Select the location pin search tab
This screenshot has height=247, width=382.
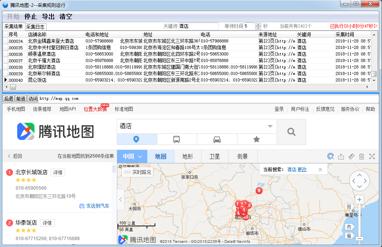tap(137, 139)
